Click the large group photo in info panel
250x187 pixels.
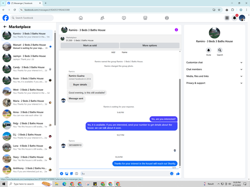click(214, 33)
